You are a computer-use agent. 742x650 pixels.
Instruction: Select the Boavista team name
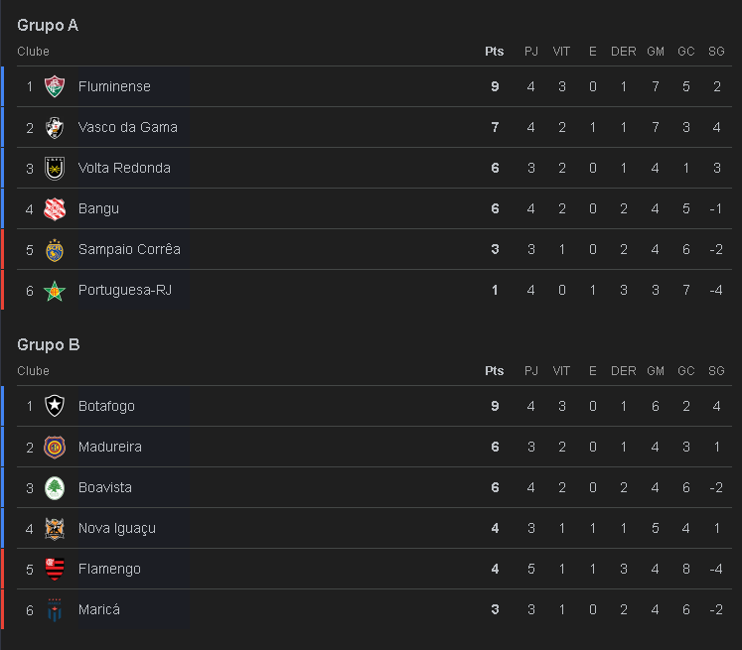(x=104, y=487)
